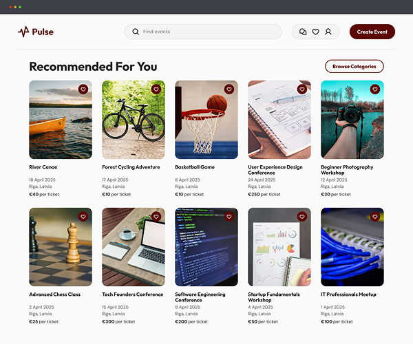Screen dimensions: 413x344
Task: Favorite the Beginner Photography Workshop
Action: point(375,89)
